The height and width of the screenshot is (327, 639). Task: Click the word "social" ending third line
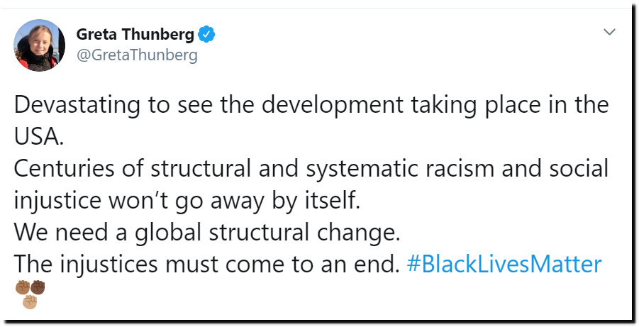click(x=579, y=168)
